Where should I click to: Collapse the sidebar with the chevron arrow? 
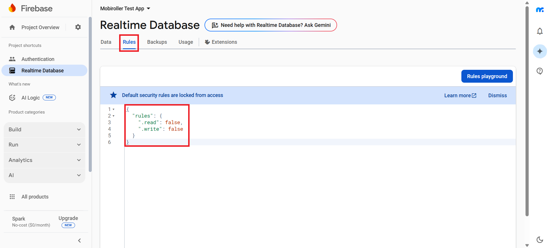pyautogui.click(x=80, y=241)
